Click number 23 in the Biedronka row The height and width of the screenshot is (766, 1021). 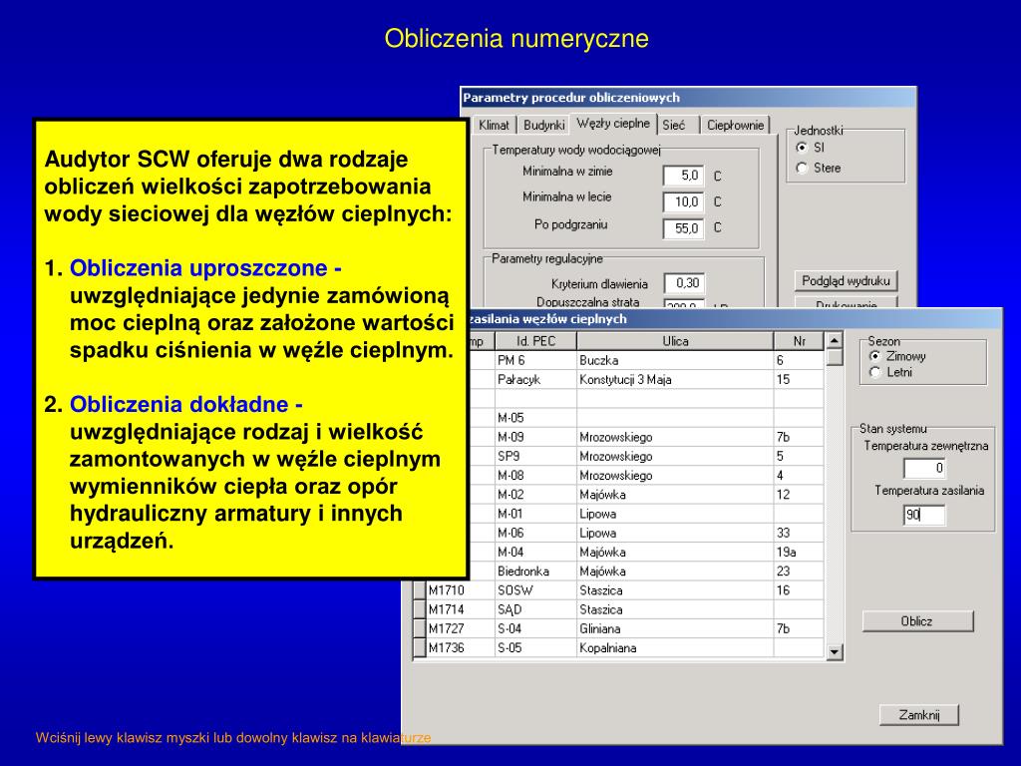[x=799, y=572]
